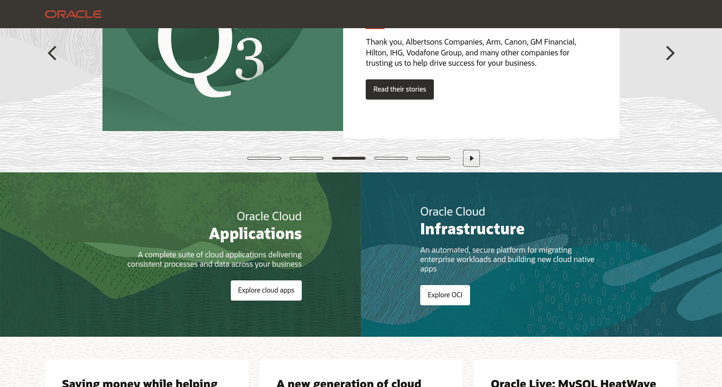Advance to next carousel slide arrow
The height and width of the screenshot is (387, 722).
pos(670,53)
